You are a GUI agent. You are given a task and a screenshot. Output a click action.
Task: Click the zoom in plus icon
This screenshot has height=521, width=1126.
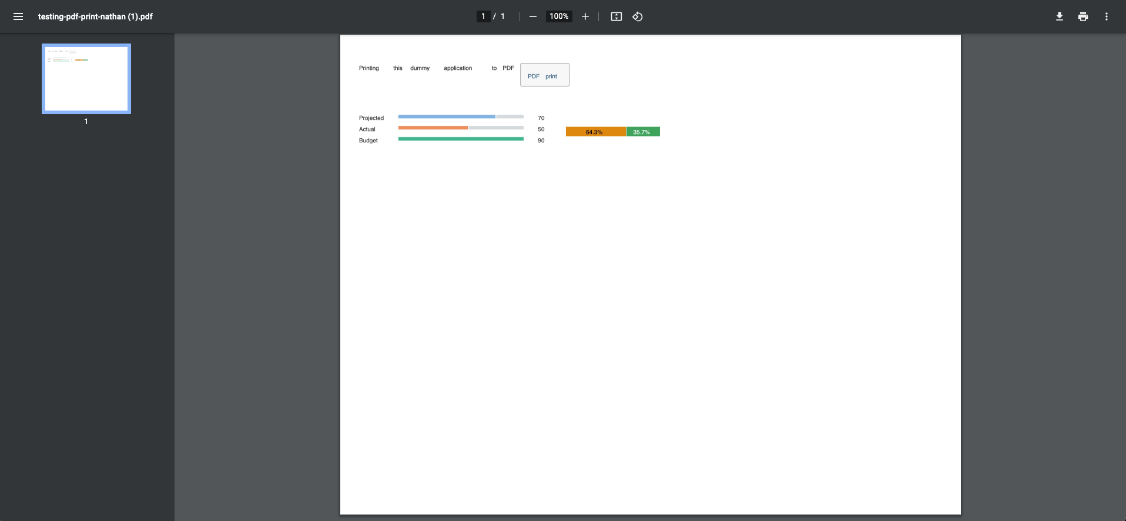click(x=585, y=16)
